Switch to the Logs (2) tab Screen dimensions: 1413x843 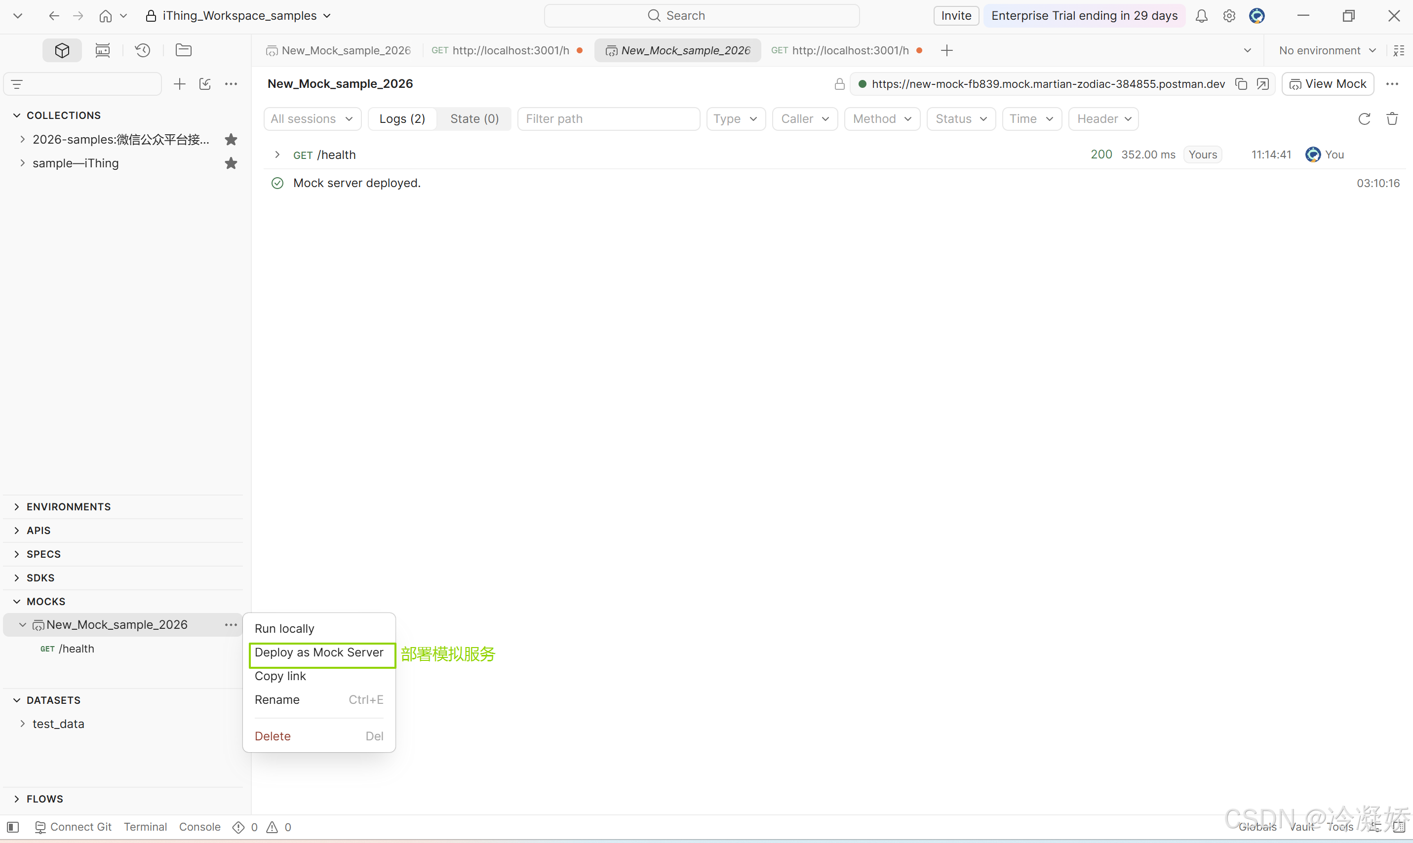(402, 119)
